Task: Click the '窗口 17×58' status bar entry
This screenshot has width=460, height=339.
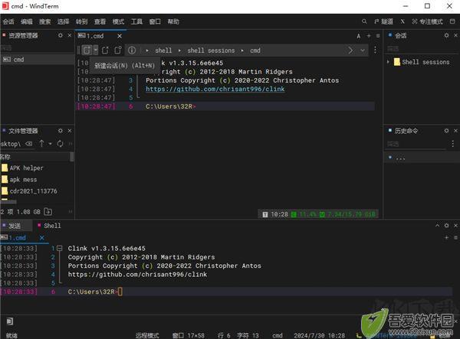Action: point(188,335)
